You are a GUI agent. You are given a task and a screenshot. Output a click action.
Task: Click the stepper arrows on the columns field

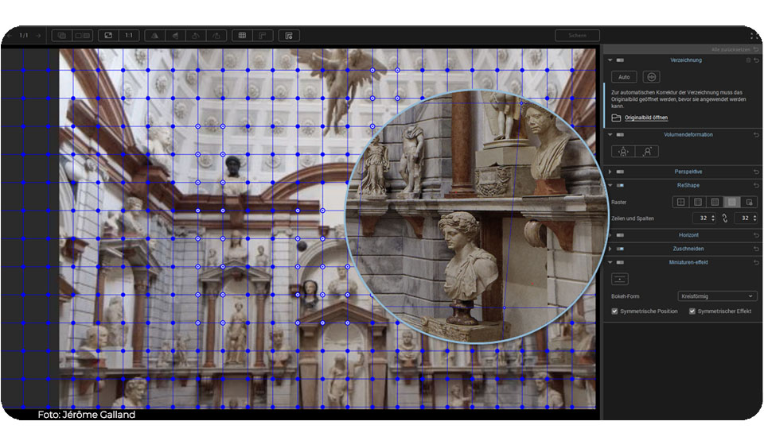pyautogui.click(x=754, y=218)
